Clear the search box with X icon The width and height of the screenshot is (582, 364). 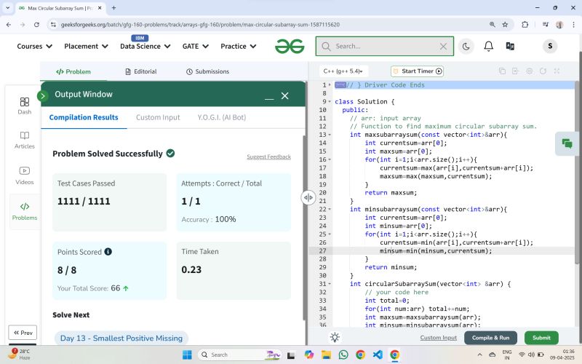[443, 47]
